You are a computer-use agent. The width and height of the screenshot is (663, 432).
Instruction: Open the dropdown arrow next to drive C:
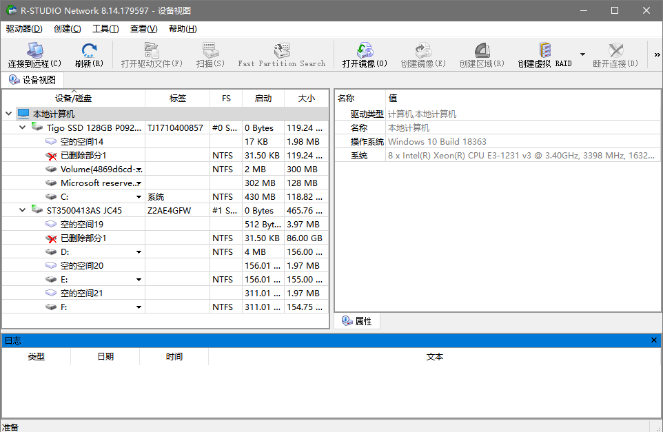[x=138, y=196]
